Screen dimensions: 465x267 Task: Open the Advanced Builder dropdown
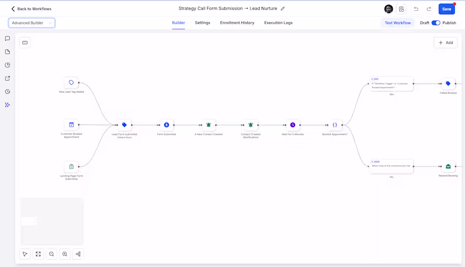pyautogui.click(x=32, y=22)
